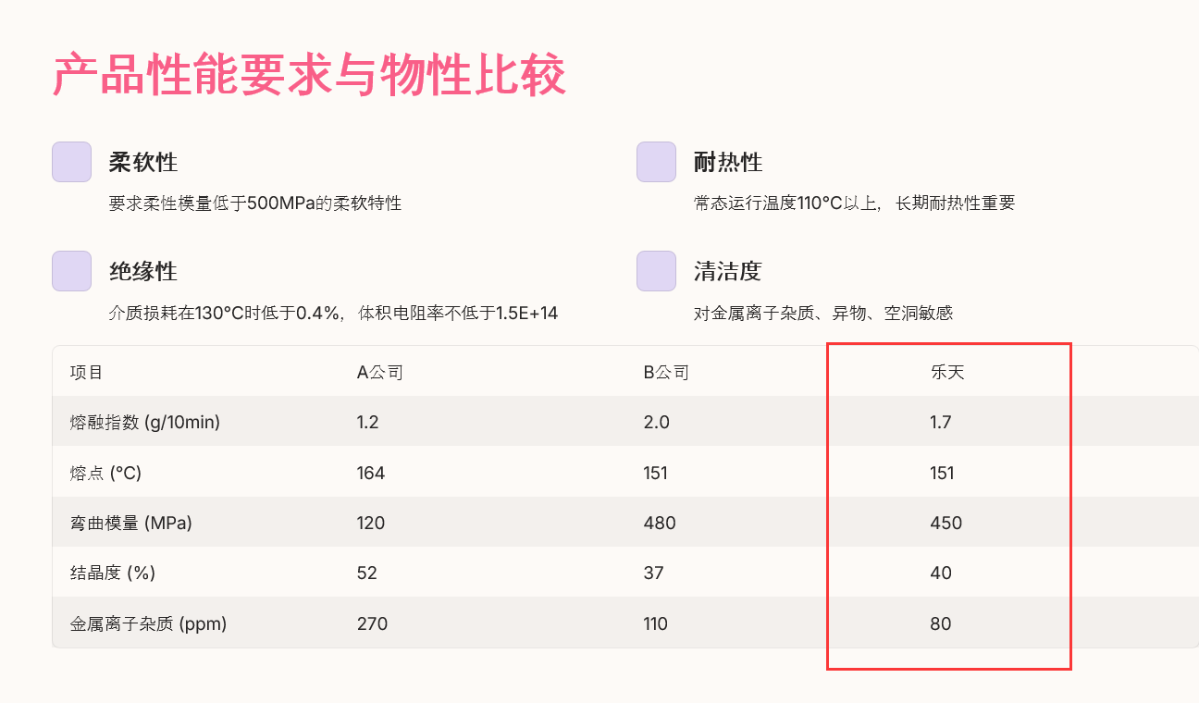This screenshot has width=1199, height=703.
Task: Select the 清洁度 heading
Action: pyautogui.click(x=728, y=272)
